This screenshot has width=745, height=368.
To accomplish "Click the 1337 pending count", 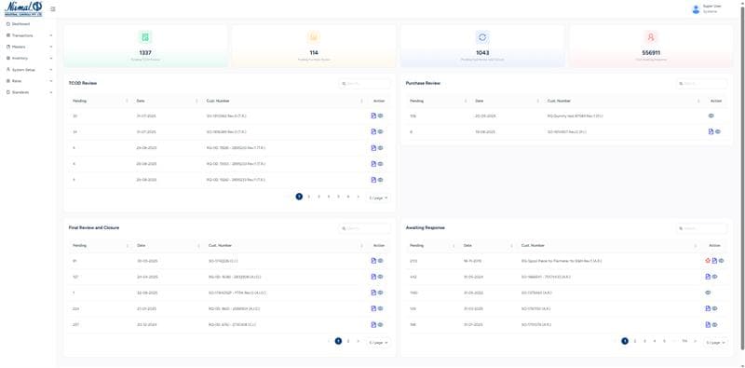I will click(145, 53).
